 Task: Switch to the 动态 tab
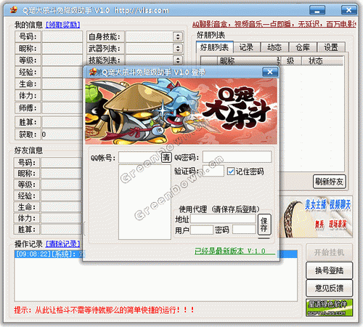tap(274, 47)
